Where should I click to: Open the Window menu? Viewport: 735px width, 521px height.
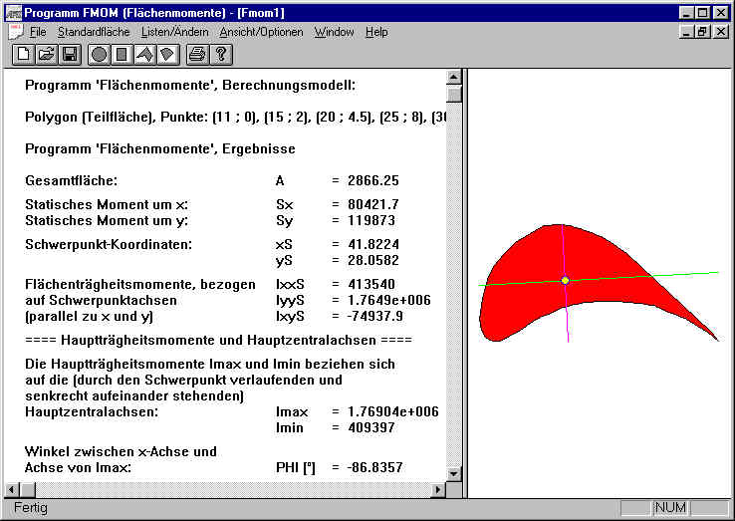[x=334, y=32]
